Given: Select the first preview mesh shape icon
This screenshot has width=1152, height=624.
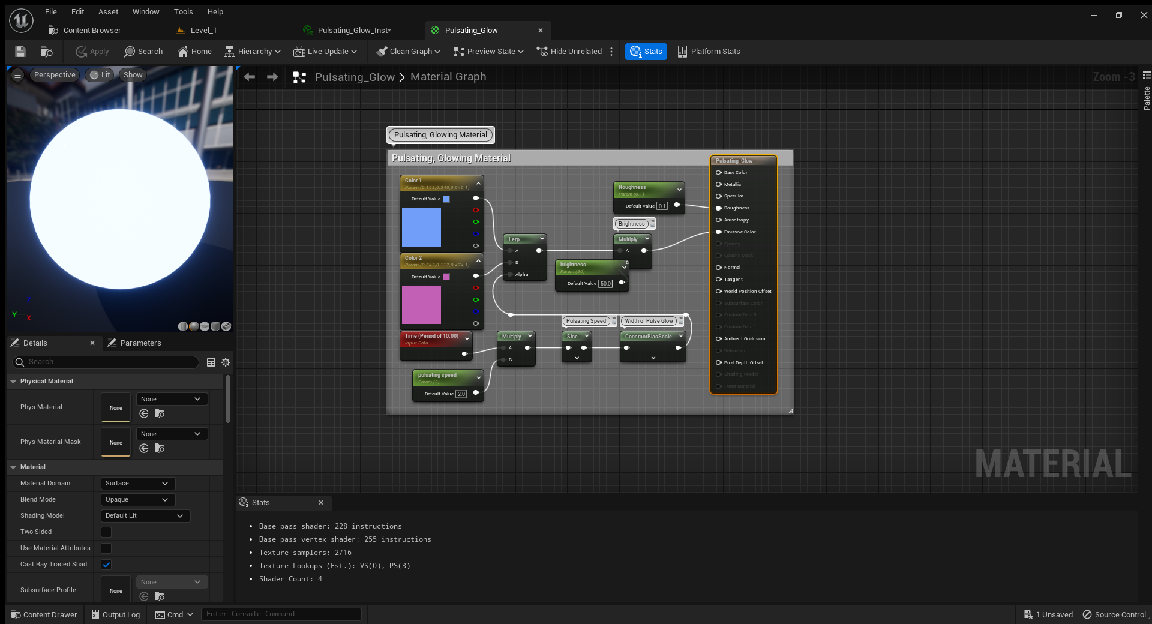Looking at the screenshot, I should pos(183,326).
